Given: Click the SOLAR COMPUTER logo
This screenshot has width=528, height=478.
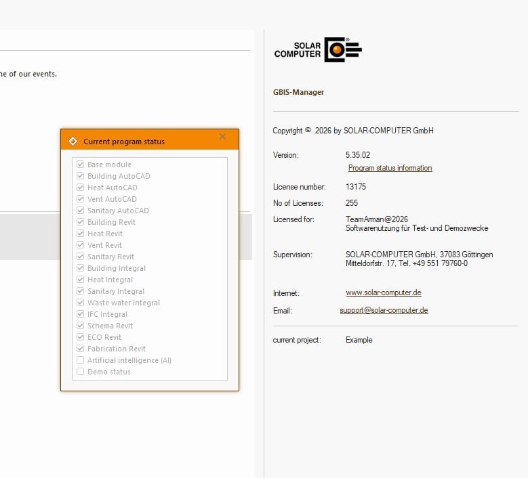Looking at the screenshot, I should [318, 50].
